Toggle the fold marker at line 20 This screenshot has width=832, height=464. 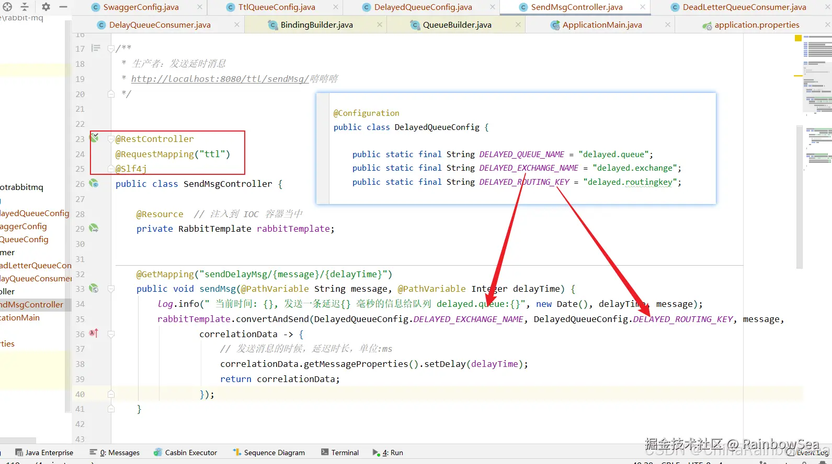pos(111,94)
